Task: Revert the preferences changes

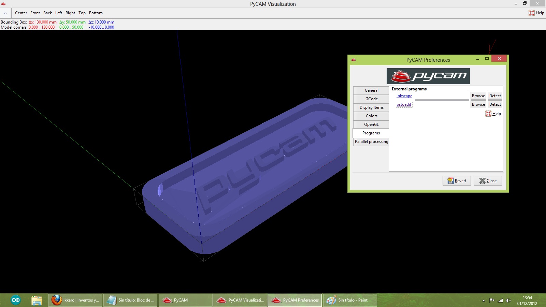Action: pos(457,181)
